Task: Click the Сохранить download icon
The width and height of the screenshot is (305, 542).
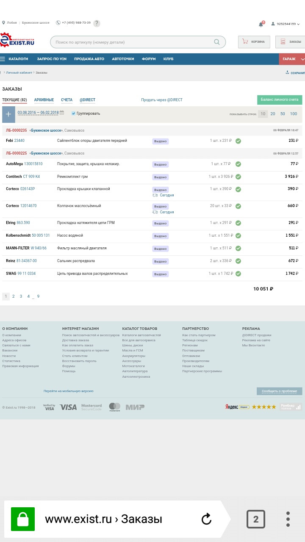Action: point(288,72)
